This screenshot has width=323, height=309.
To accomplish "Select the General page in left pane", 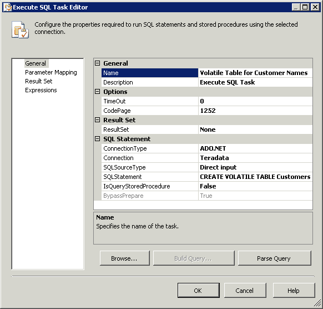I will coord(36,63).
